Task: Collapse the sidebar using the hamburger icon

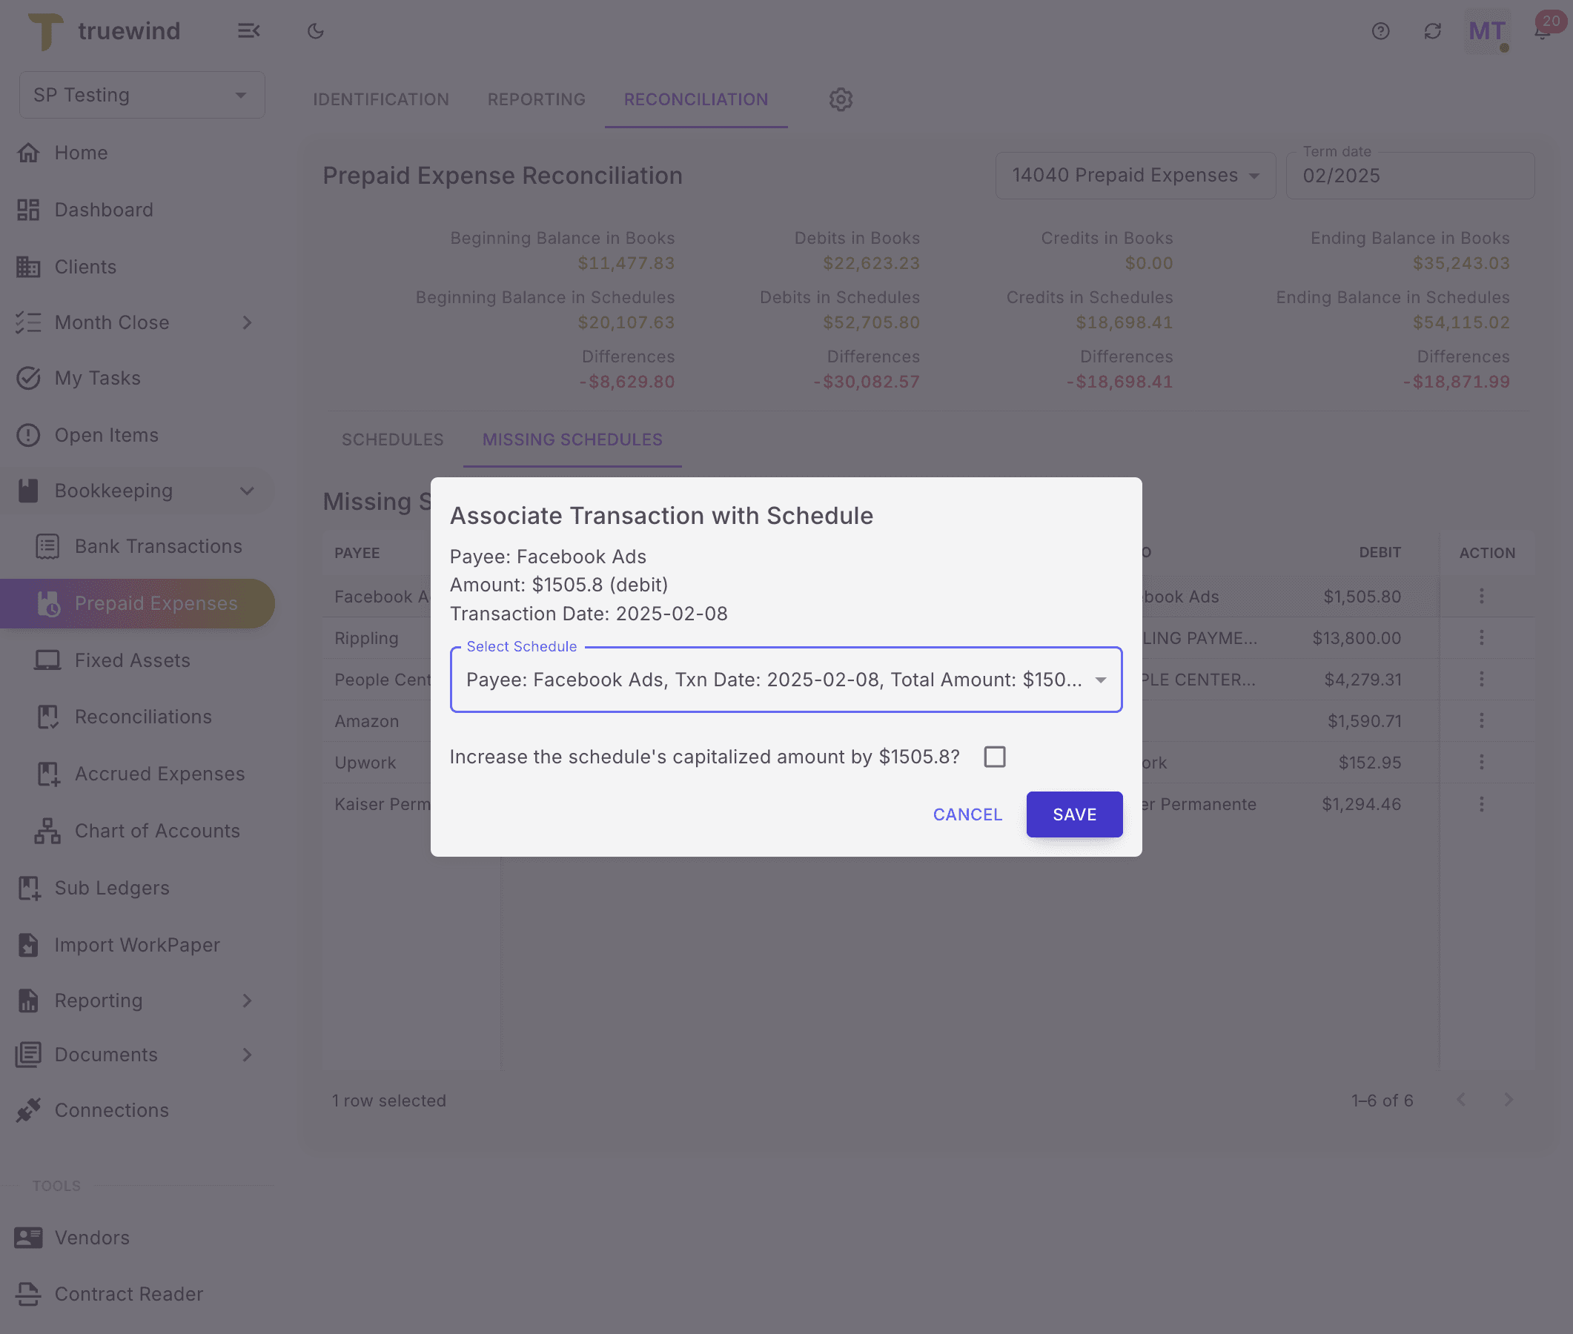Action: [250, 31]
